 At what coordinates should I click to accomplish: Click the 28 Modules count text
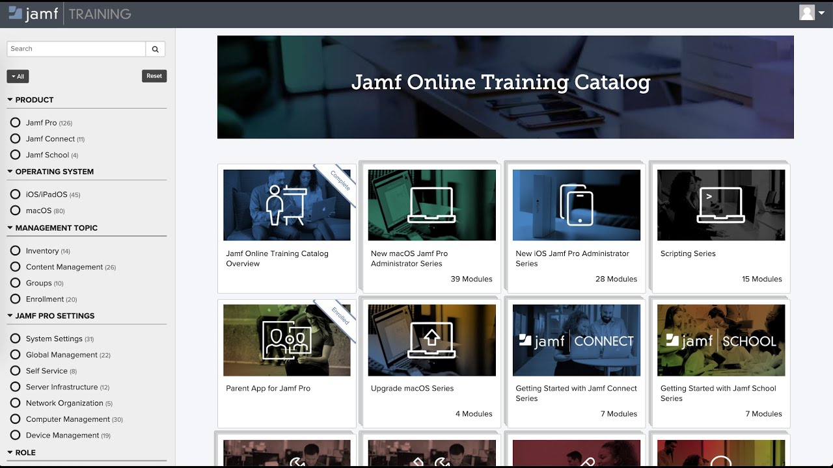(616, 279)
